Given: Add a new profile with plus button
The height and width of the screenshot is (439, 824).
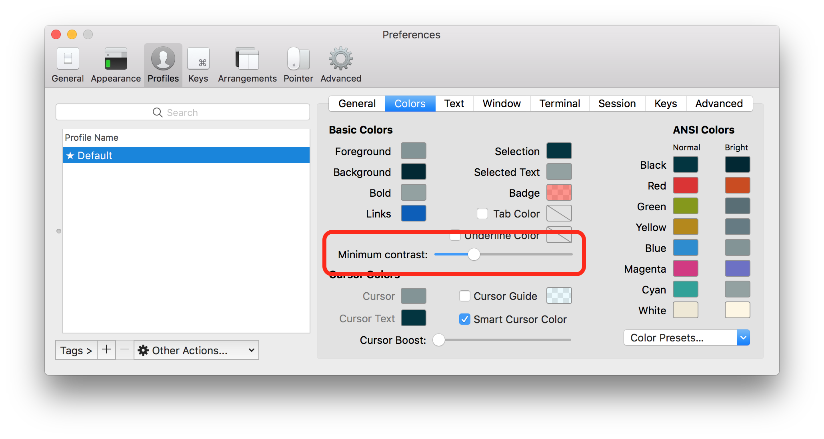Looking at the screenshot, I should point(106,350).
